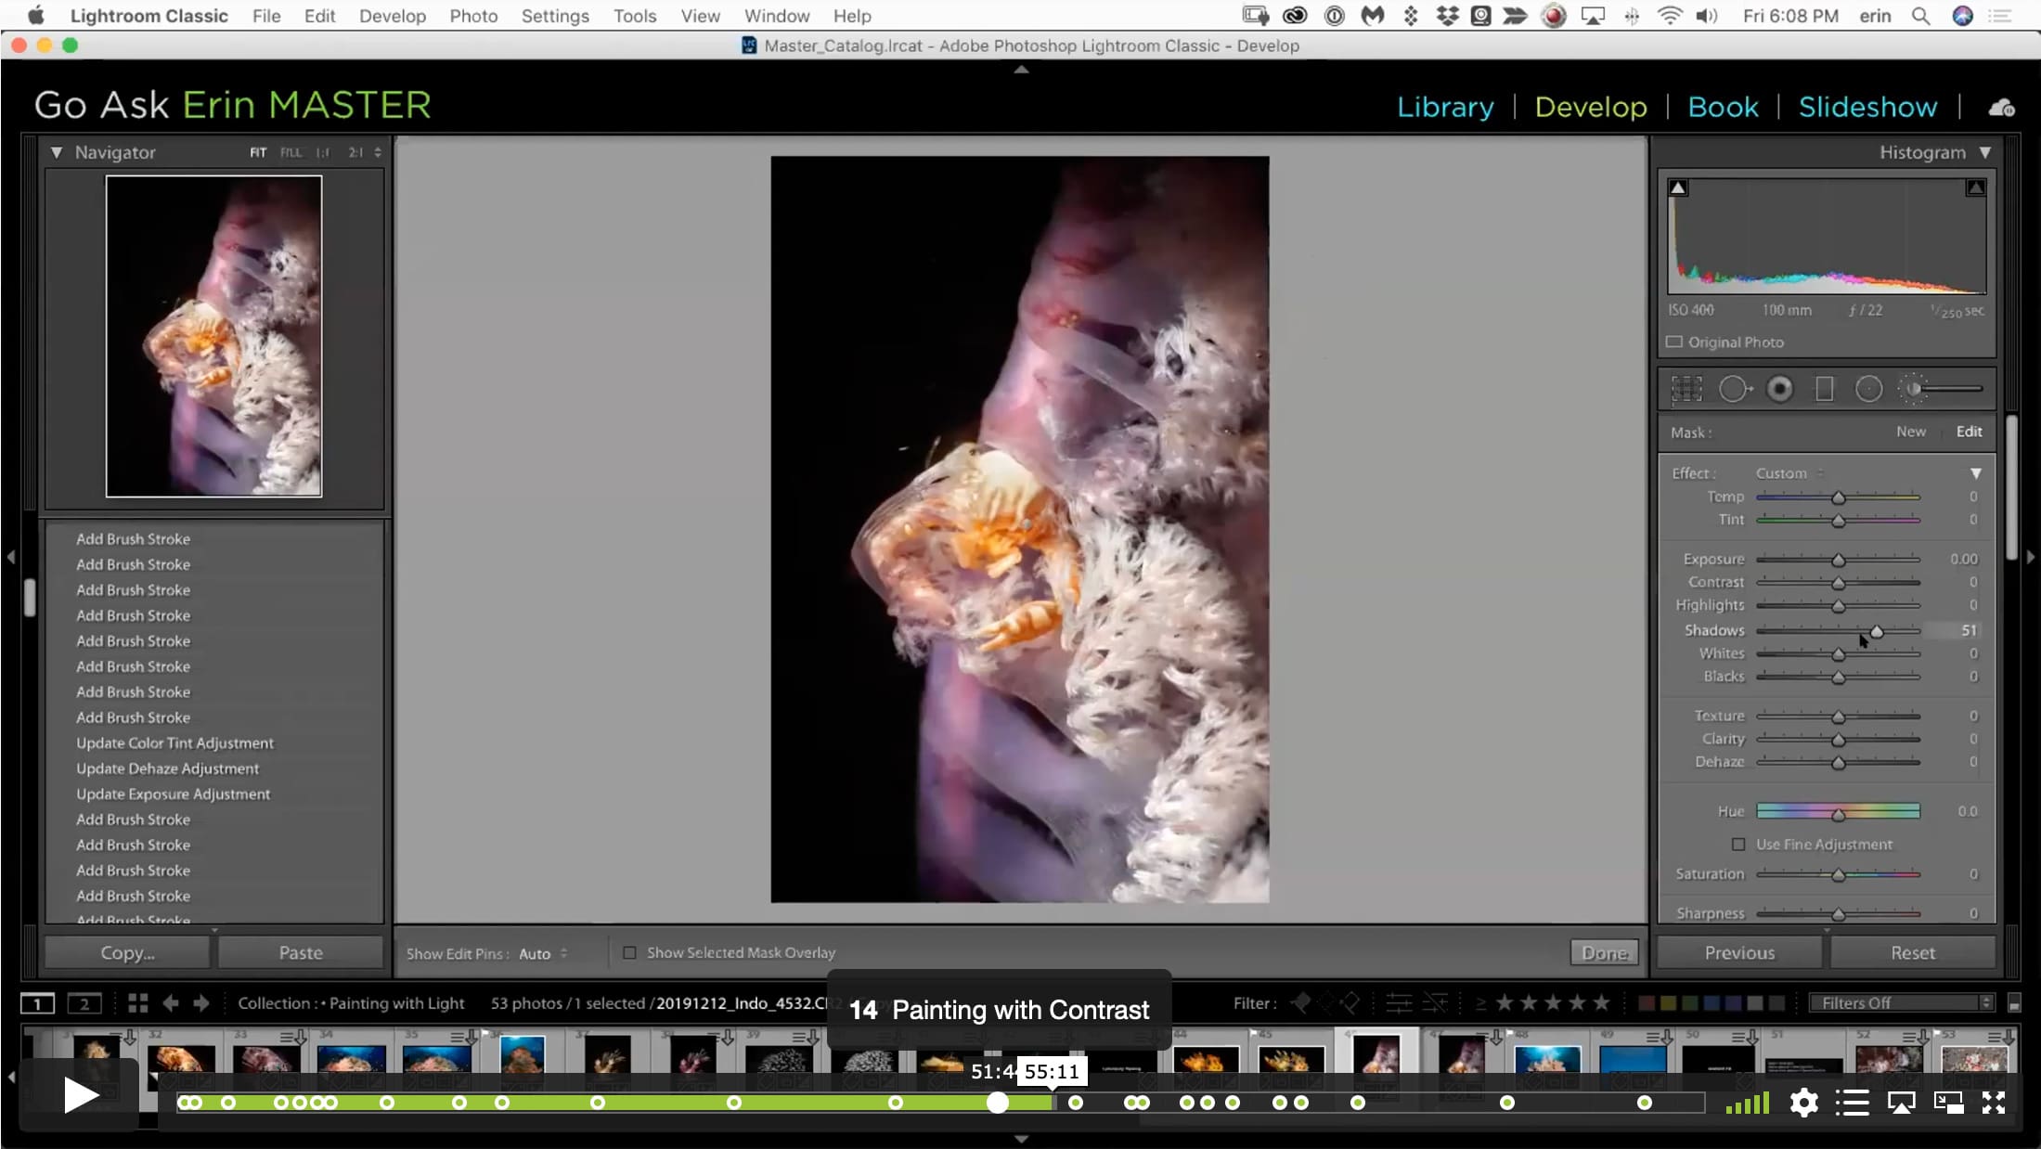This screenshot has height=1149, width=2041.
Task: Switch to the Library module
Action: (1445, 107)
